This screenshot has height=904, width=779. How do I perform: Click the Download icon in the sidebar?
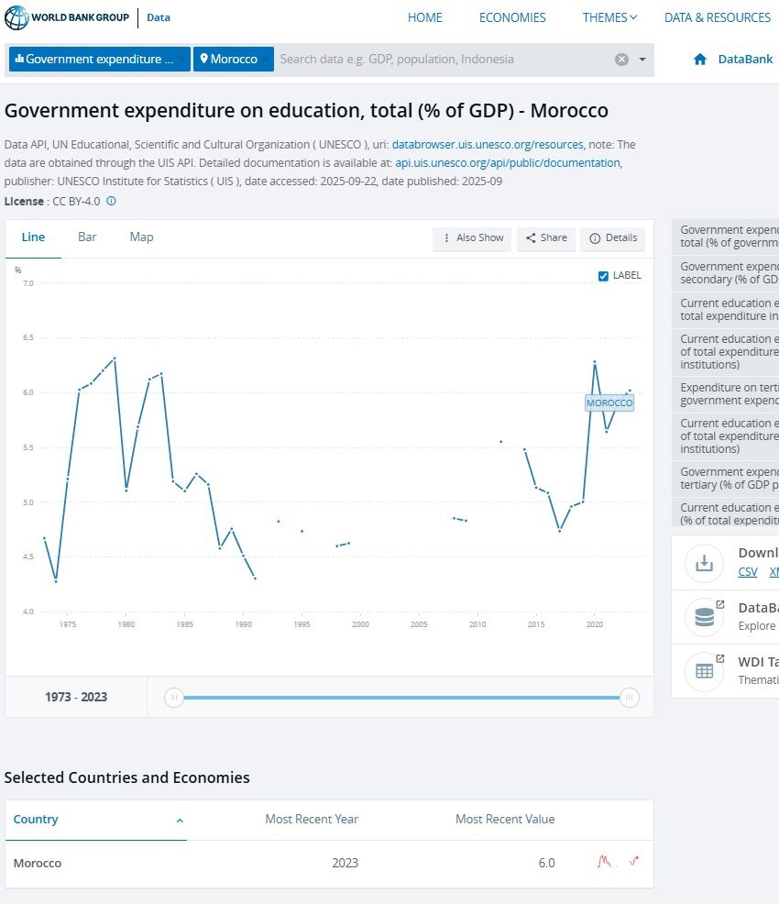point(704,563)
